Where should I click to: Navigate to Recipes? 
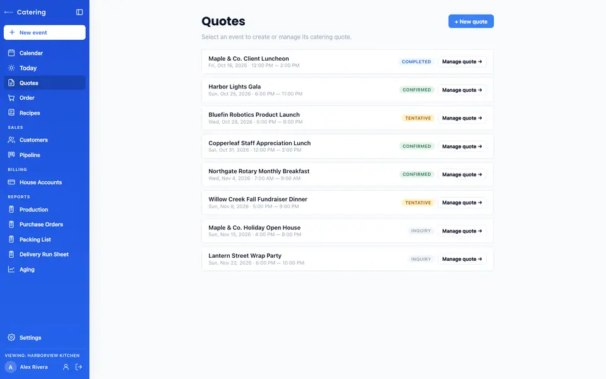tap(45, 112)
